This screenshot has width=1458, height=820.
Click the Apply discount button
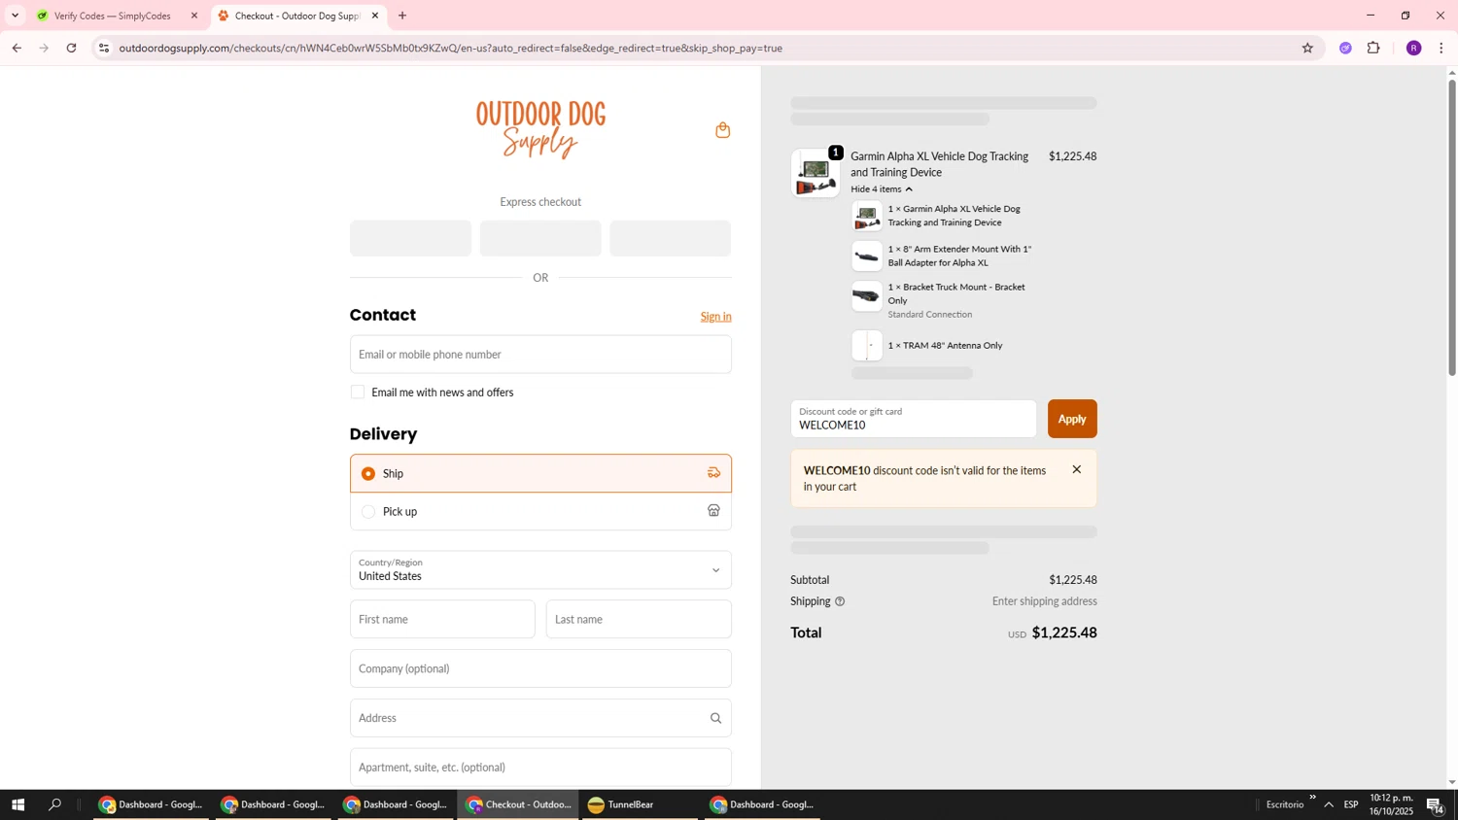pos(1072,419)
